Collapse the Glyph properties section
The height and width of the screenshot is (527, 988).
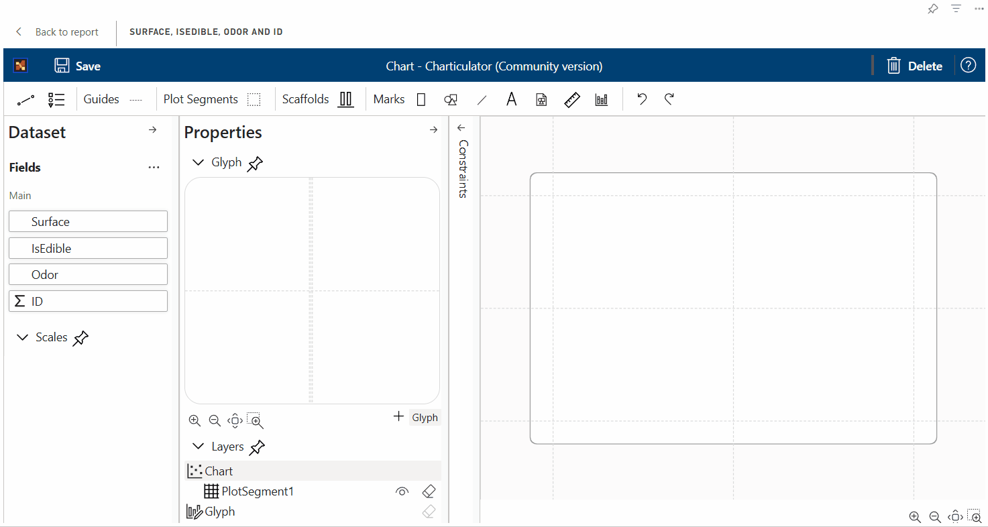[198, 162]
